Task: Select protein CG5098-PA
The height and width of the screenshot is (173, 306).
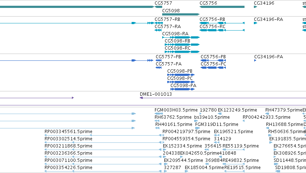Action: [x=183, y=86]
